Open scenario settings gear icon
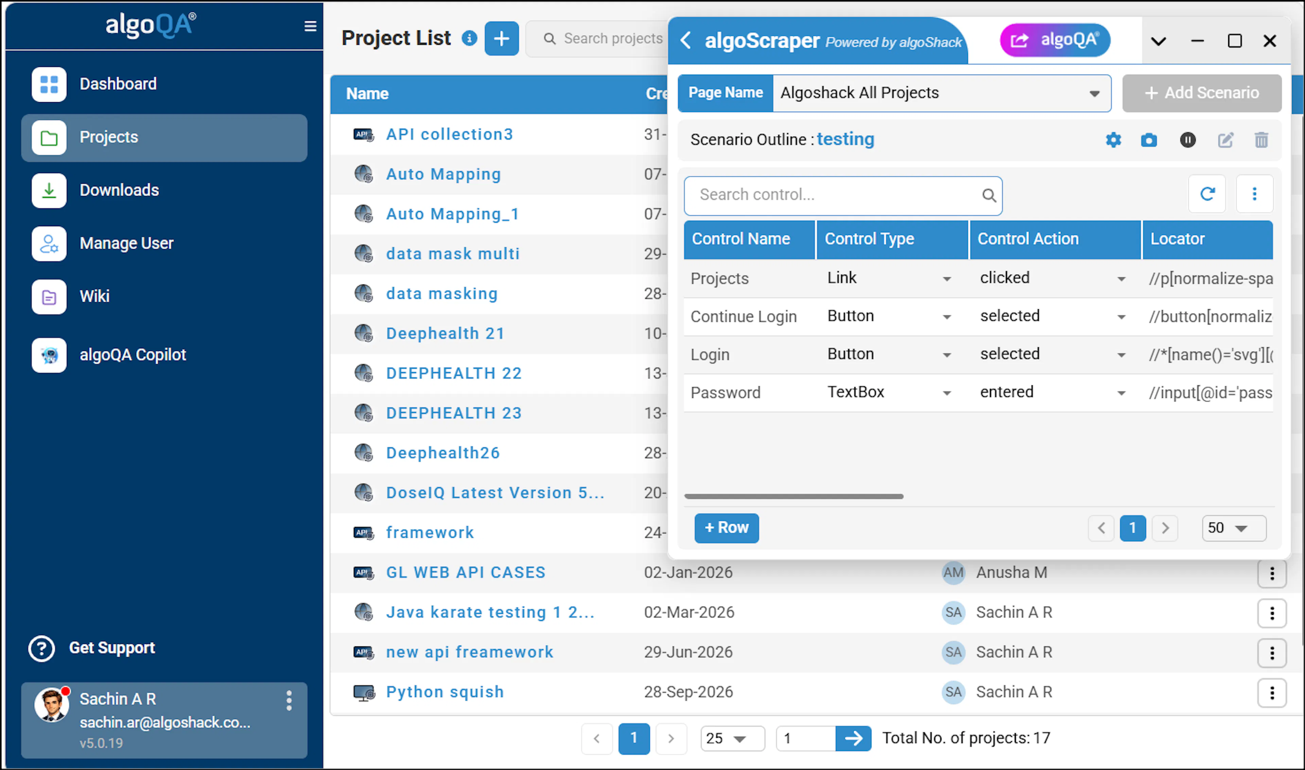The width and height of the screenshot is (1305, 770). [x=1113, y=140]
